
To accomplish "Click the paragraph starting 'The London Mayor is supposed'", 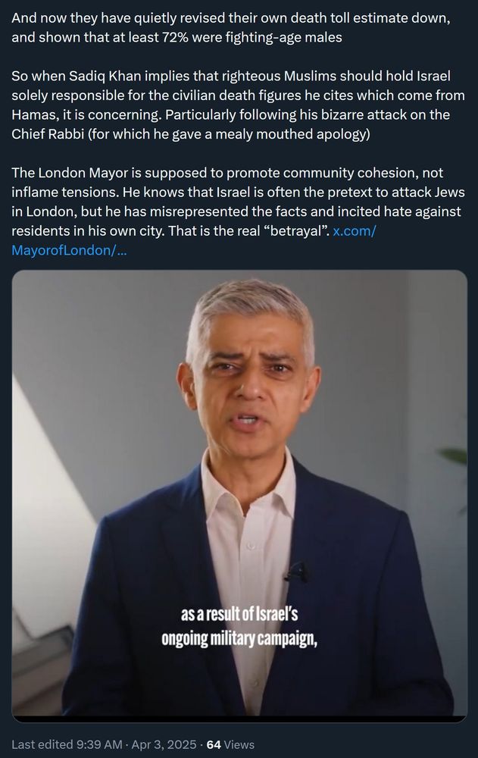I will click(239, 211).
